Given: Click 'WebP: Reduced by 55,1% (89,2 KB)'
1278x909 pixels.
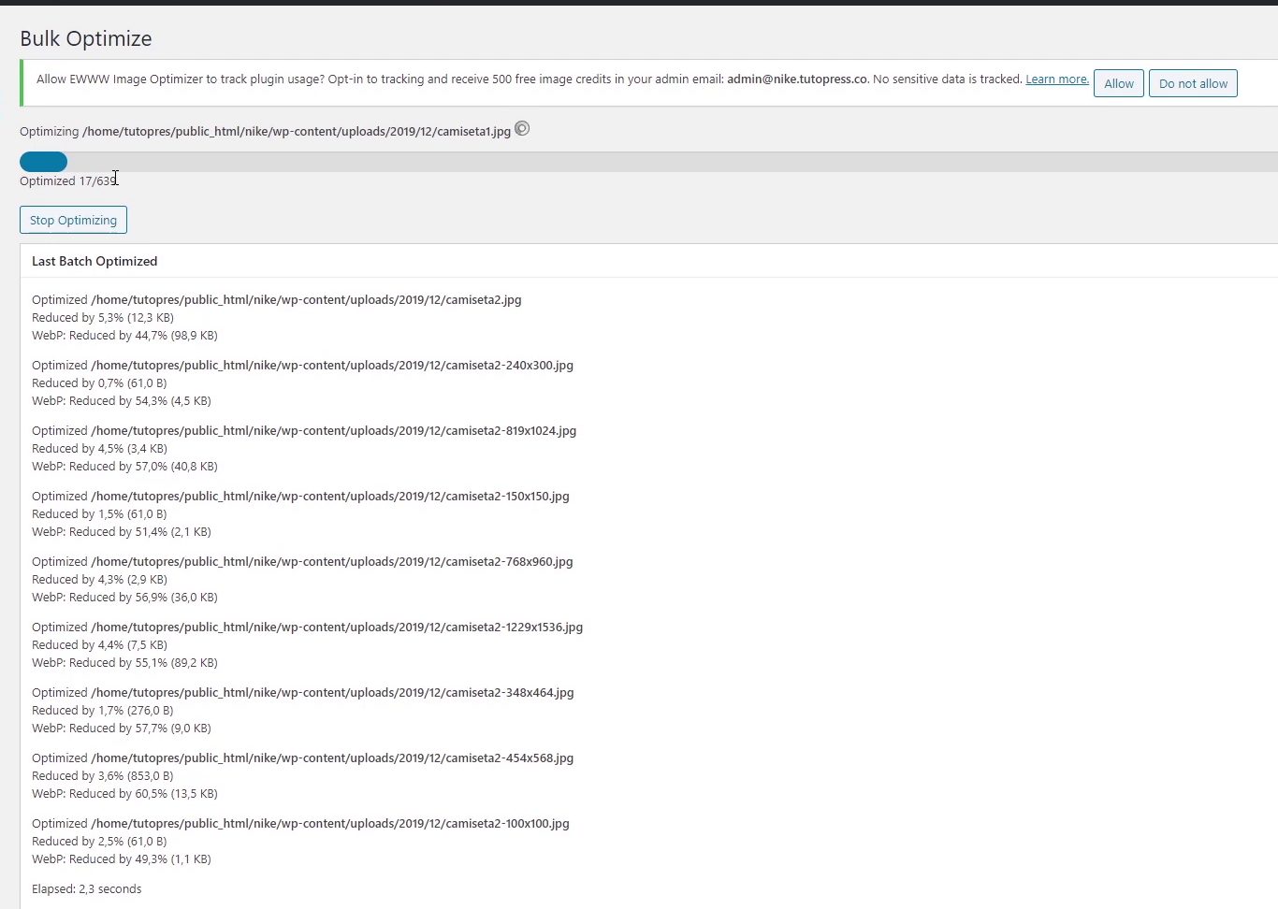Looking at the screenshot, I should click(x=124, y=663).
